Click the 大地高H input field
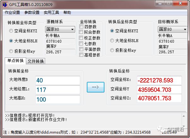Viewport: 190px width, 138px height. tap(58, 99)
